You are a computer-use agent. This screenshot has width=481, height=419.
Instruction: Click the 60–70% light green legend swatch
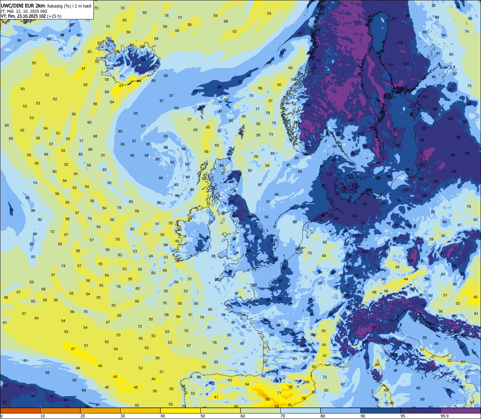coord(260,410)
